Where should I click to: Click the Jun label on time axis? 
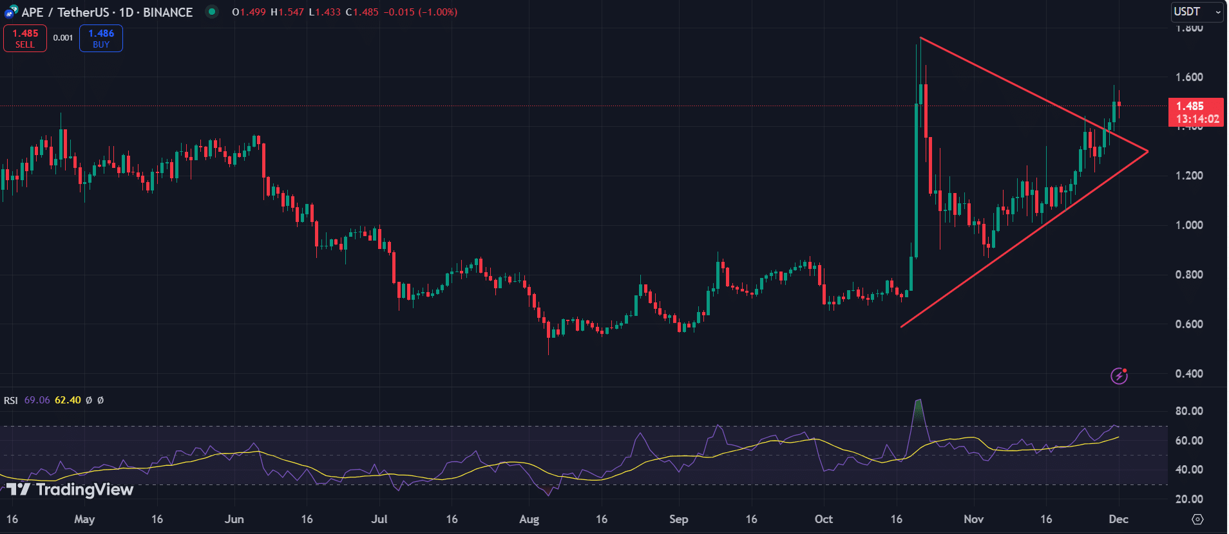pos(234,519)
